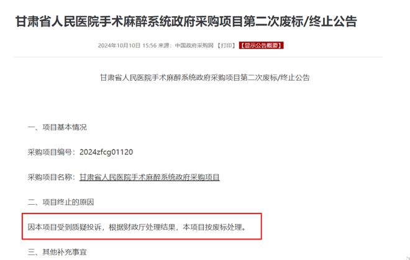Click the 【打印】 print link
410x260 pixels.
point(226,45)
